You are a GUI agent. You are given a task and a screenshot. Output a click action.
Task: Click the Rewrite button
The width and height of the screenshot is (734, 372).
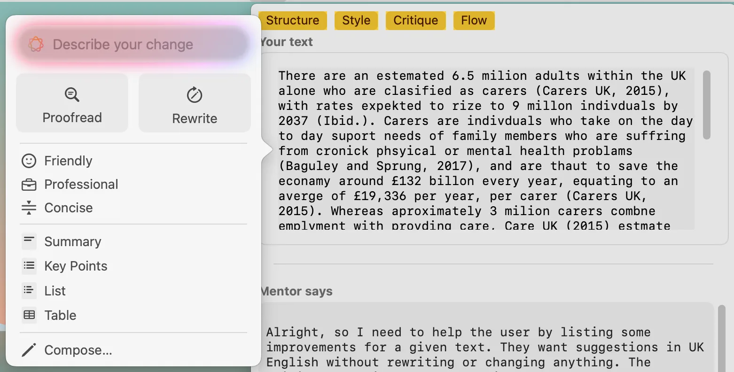click(194, 103)
